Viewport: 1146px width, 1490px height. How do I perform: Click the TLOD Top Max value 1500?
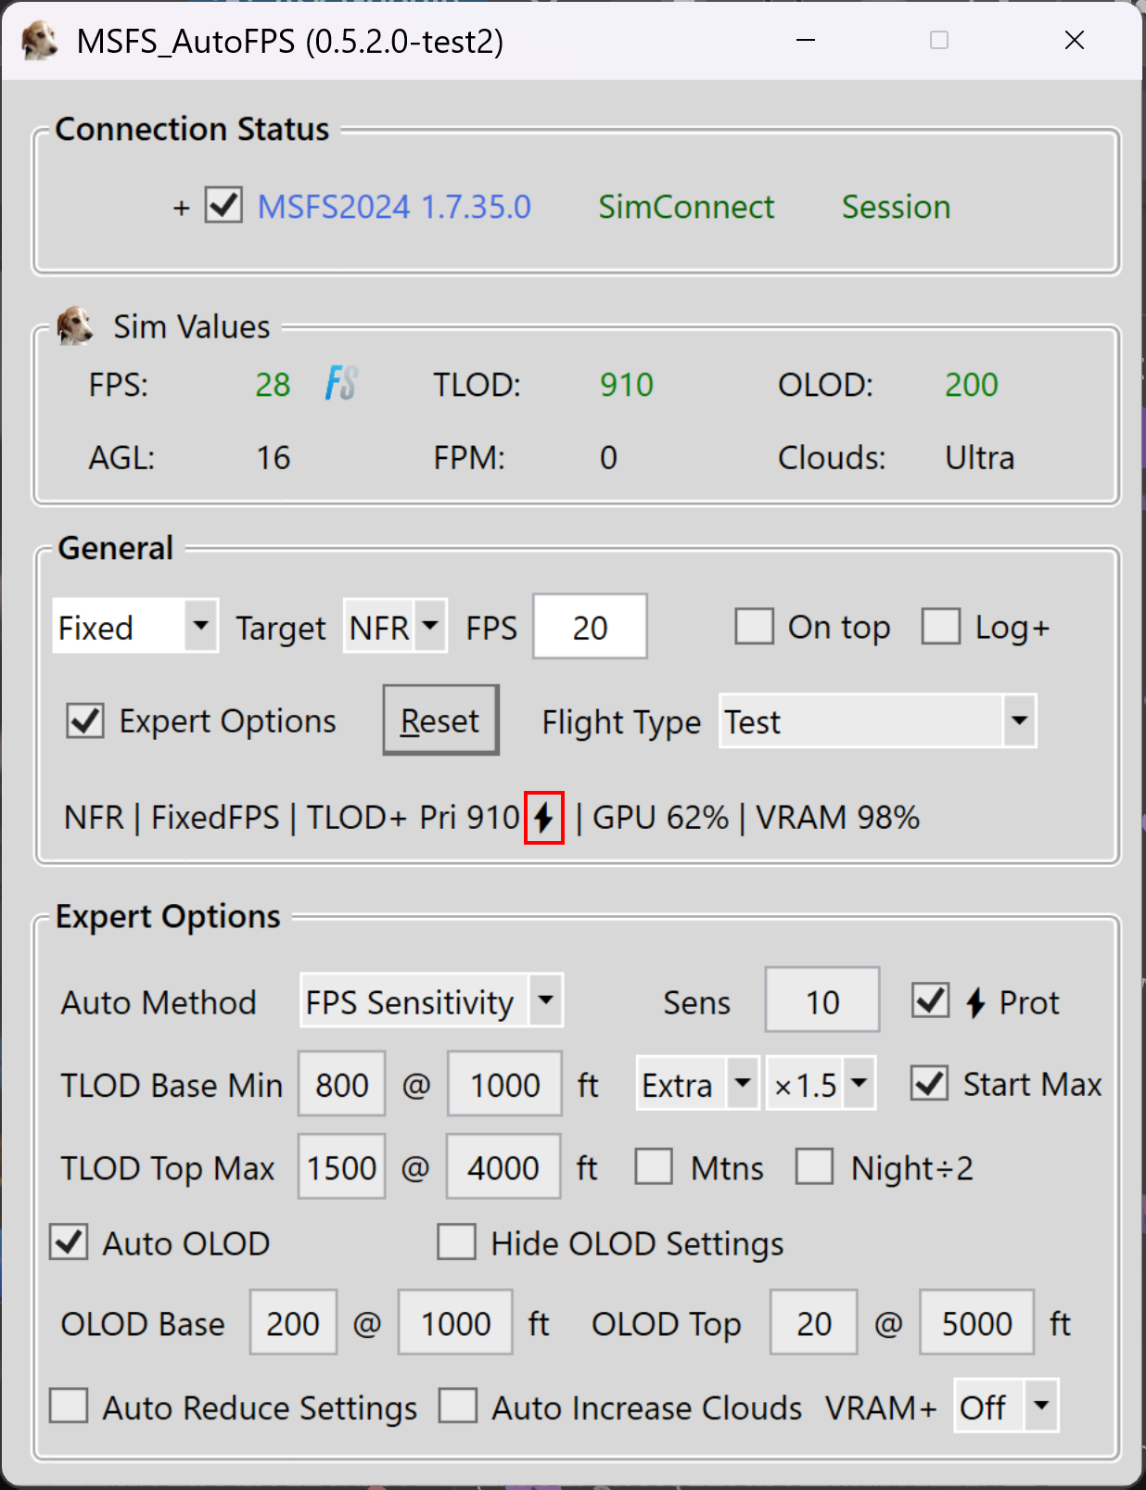342,1167
